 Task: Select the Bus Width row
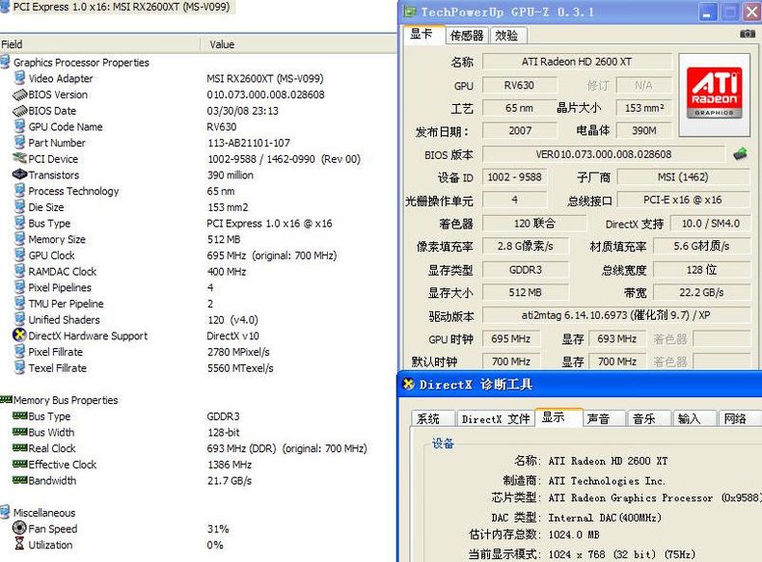tap(199, 432)
